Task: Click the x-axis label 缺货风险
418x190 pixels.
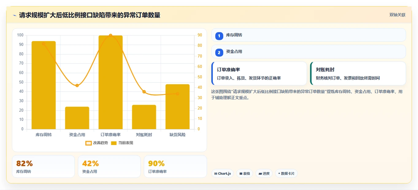Action: [178, 135]
